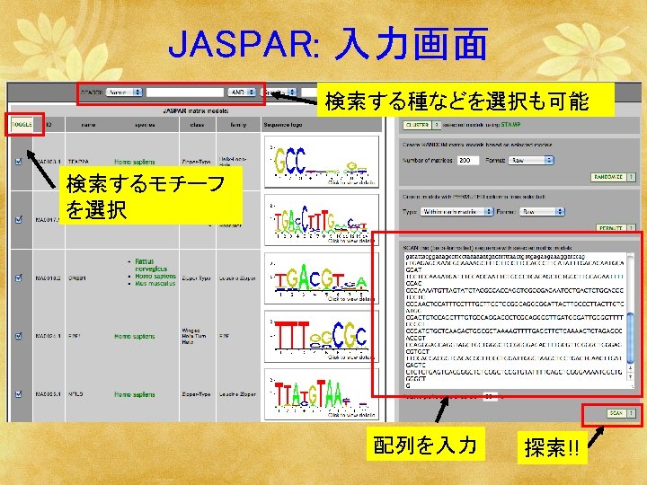Expand the AND operator dropdown
This screenshot has width=647, height=485.
click(242, 93)
